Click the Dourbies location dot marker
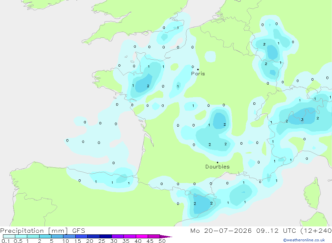332x243 pixels. 217,162
